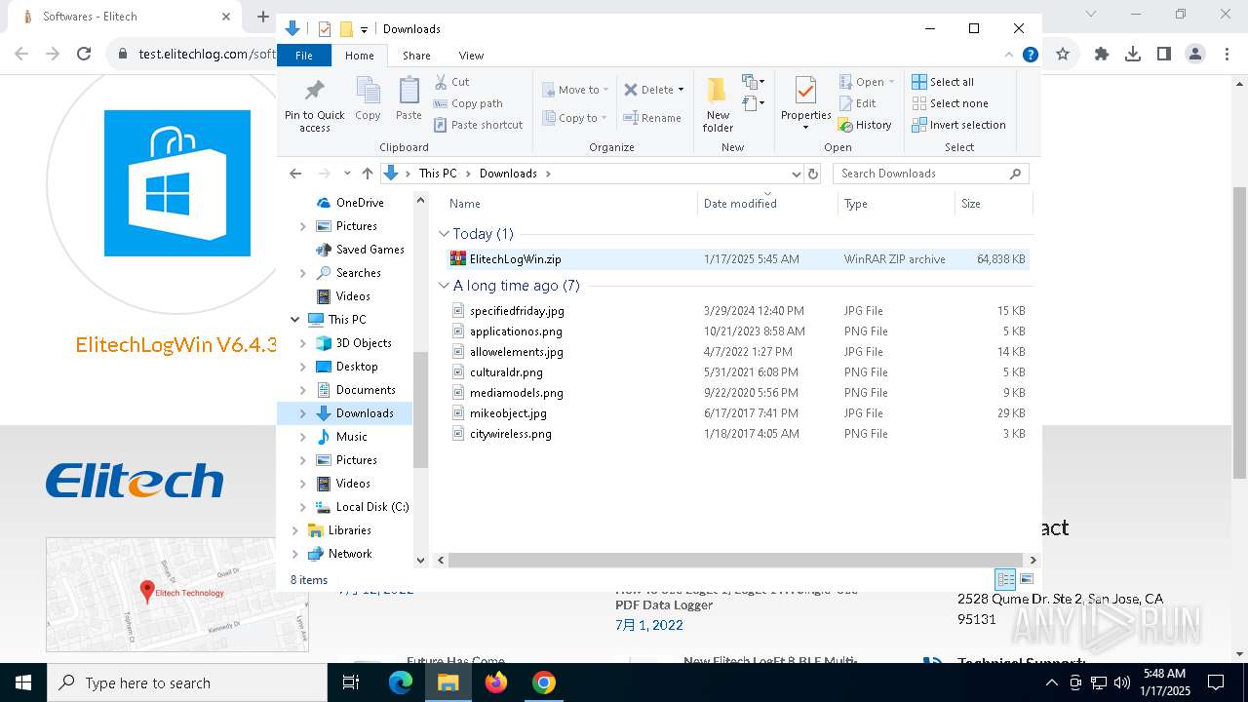
Task: Open the Properties checkmark icon
Action: (x=805, y=91)
